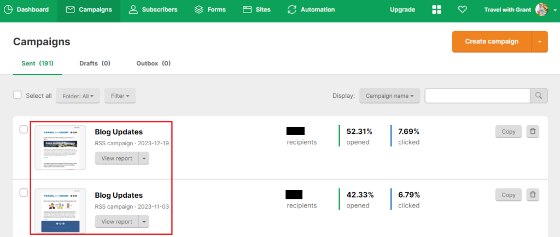Screen dimensions: 560x237
Task: Delete the 2023-11-03 campaign with trash icon
Action: pyautogui.click(x=533, y=195)
